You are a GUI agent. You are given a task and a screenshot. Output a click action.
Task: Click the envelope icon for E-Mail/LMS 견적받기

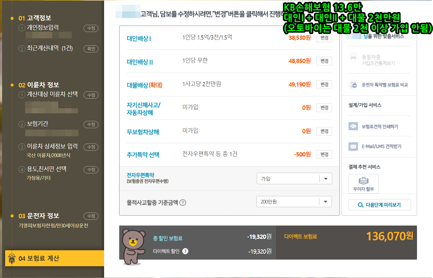(x=353, y=146)
